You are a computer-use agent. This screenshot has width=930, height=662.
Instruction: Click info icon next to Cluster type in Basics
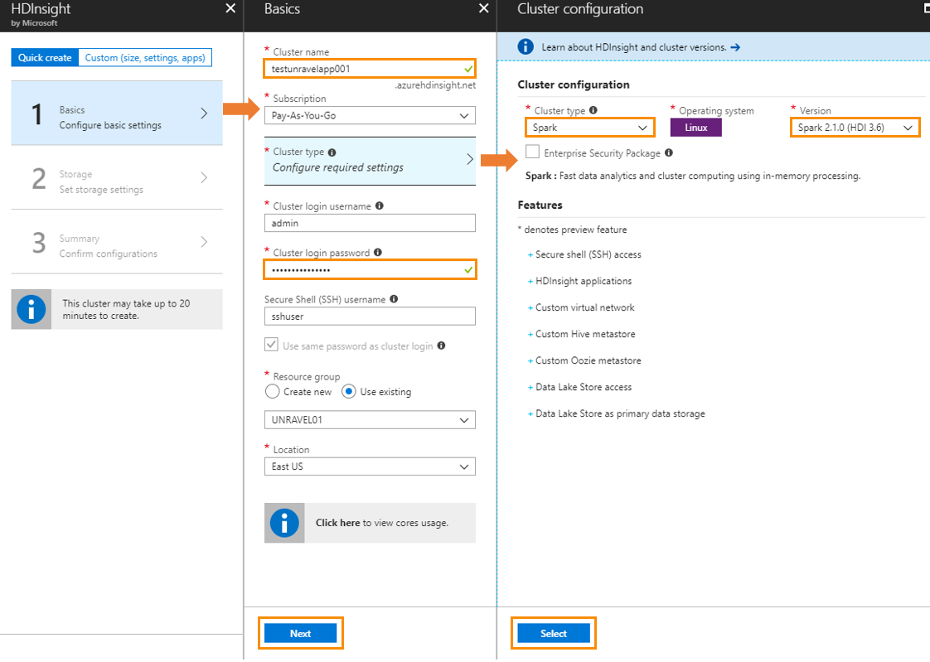332,152
